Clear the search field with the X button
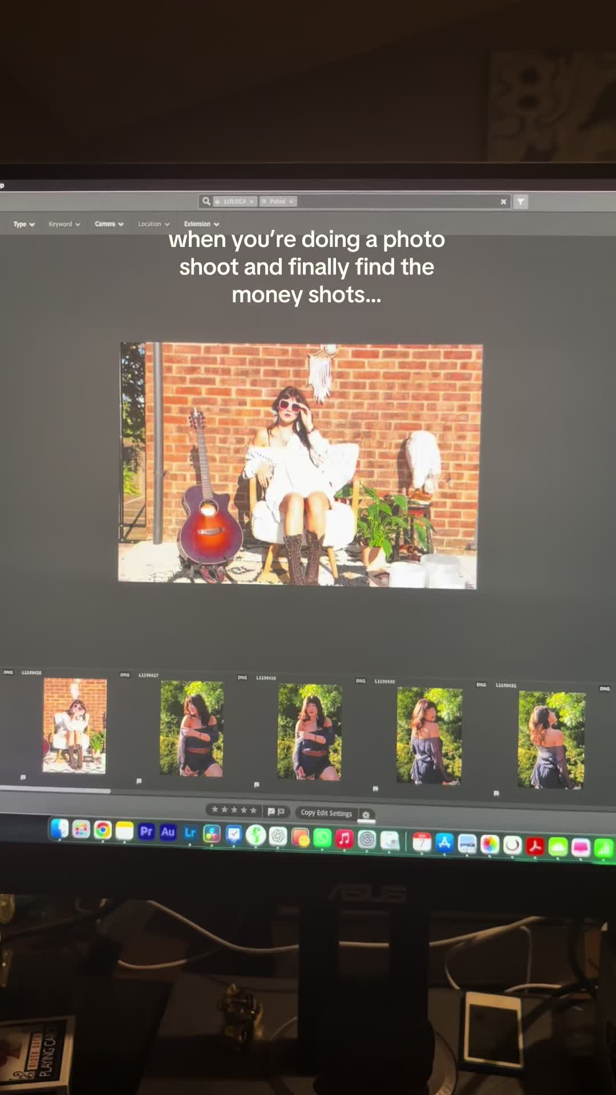 (504, 201)
